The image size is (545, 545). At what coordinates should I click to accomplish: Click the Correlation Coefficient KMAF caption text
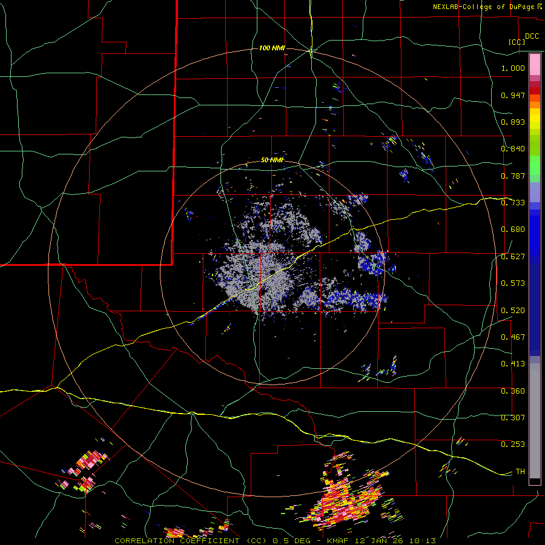[x=275, y=541]
